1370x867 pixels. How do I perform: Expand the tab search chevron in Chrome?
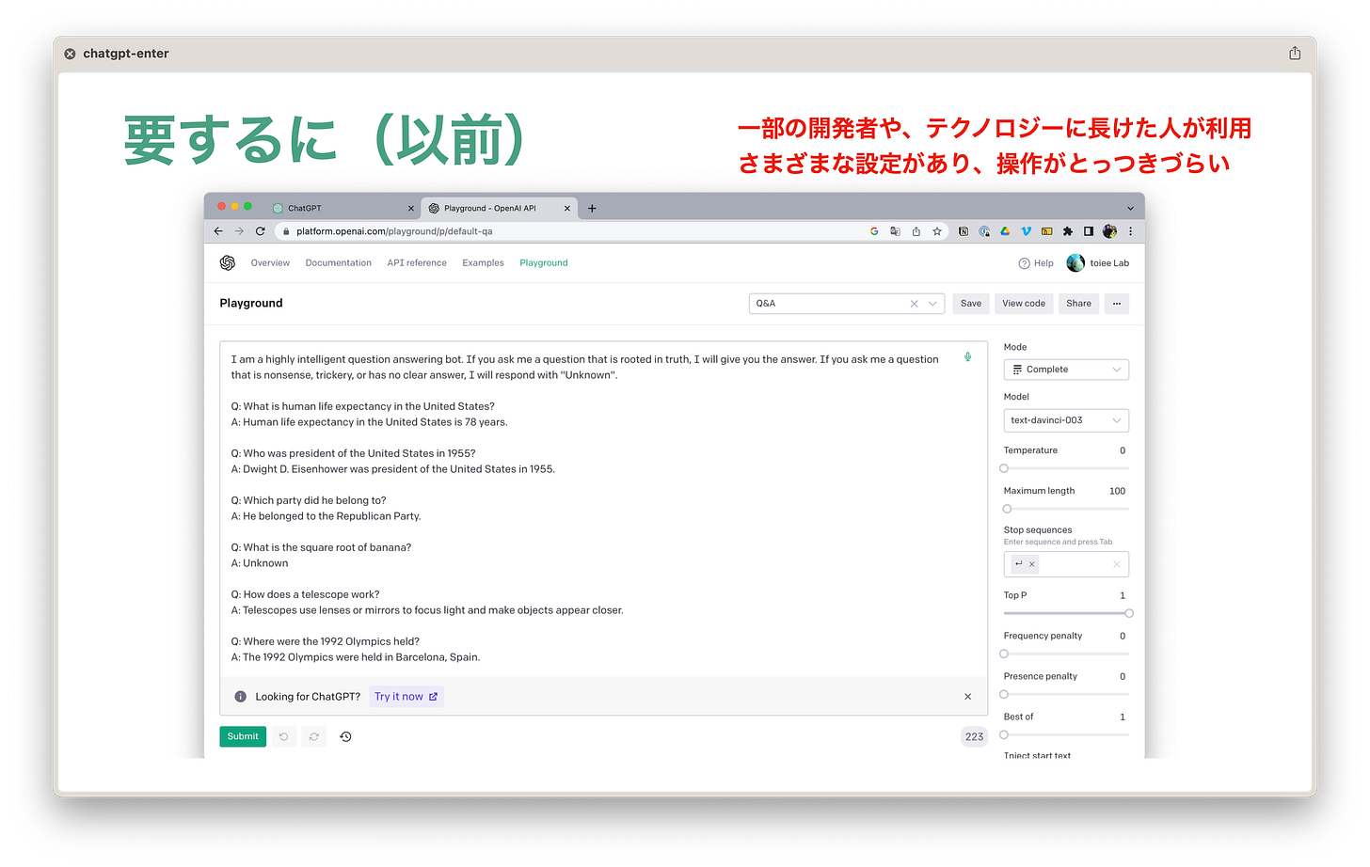[x=1130, y=209]
